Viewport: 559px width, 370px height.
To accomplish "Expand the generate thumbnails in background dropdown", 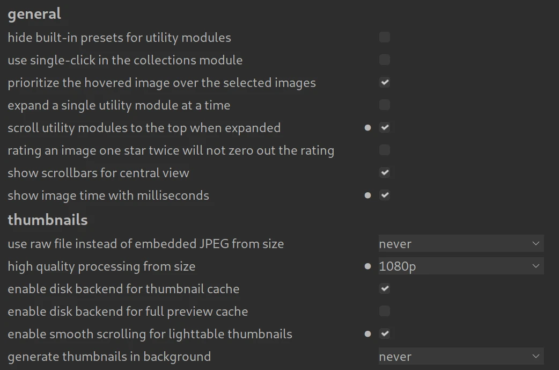I will (x=461, y=357).
